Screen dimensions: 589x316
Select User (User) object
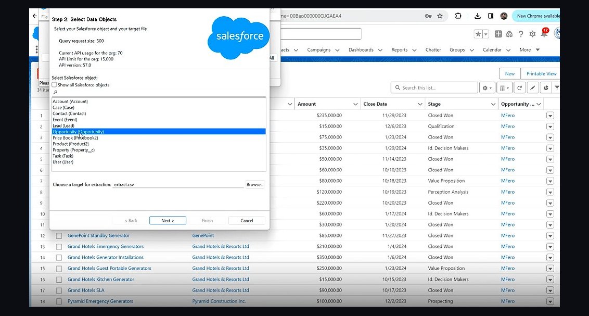(x=63, y=162)
